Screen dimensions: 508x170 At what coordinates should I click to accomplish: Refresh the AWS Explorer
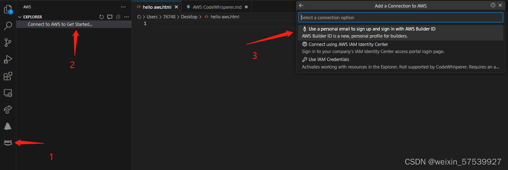(101, 17)
